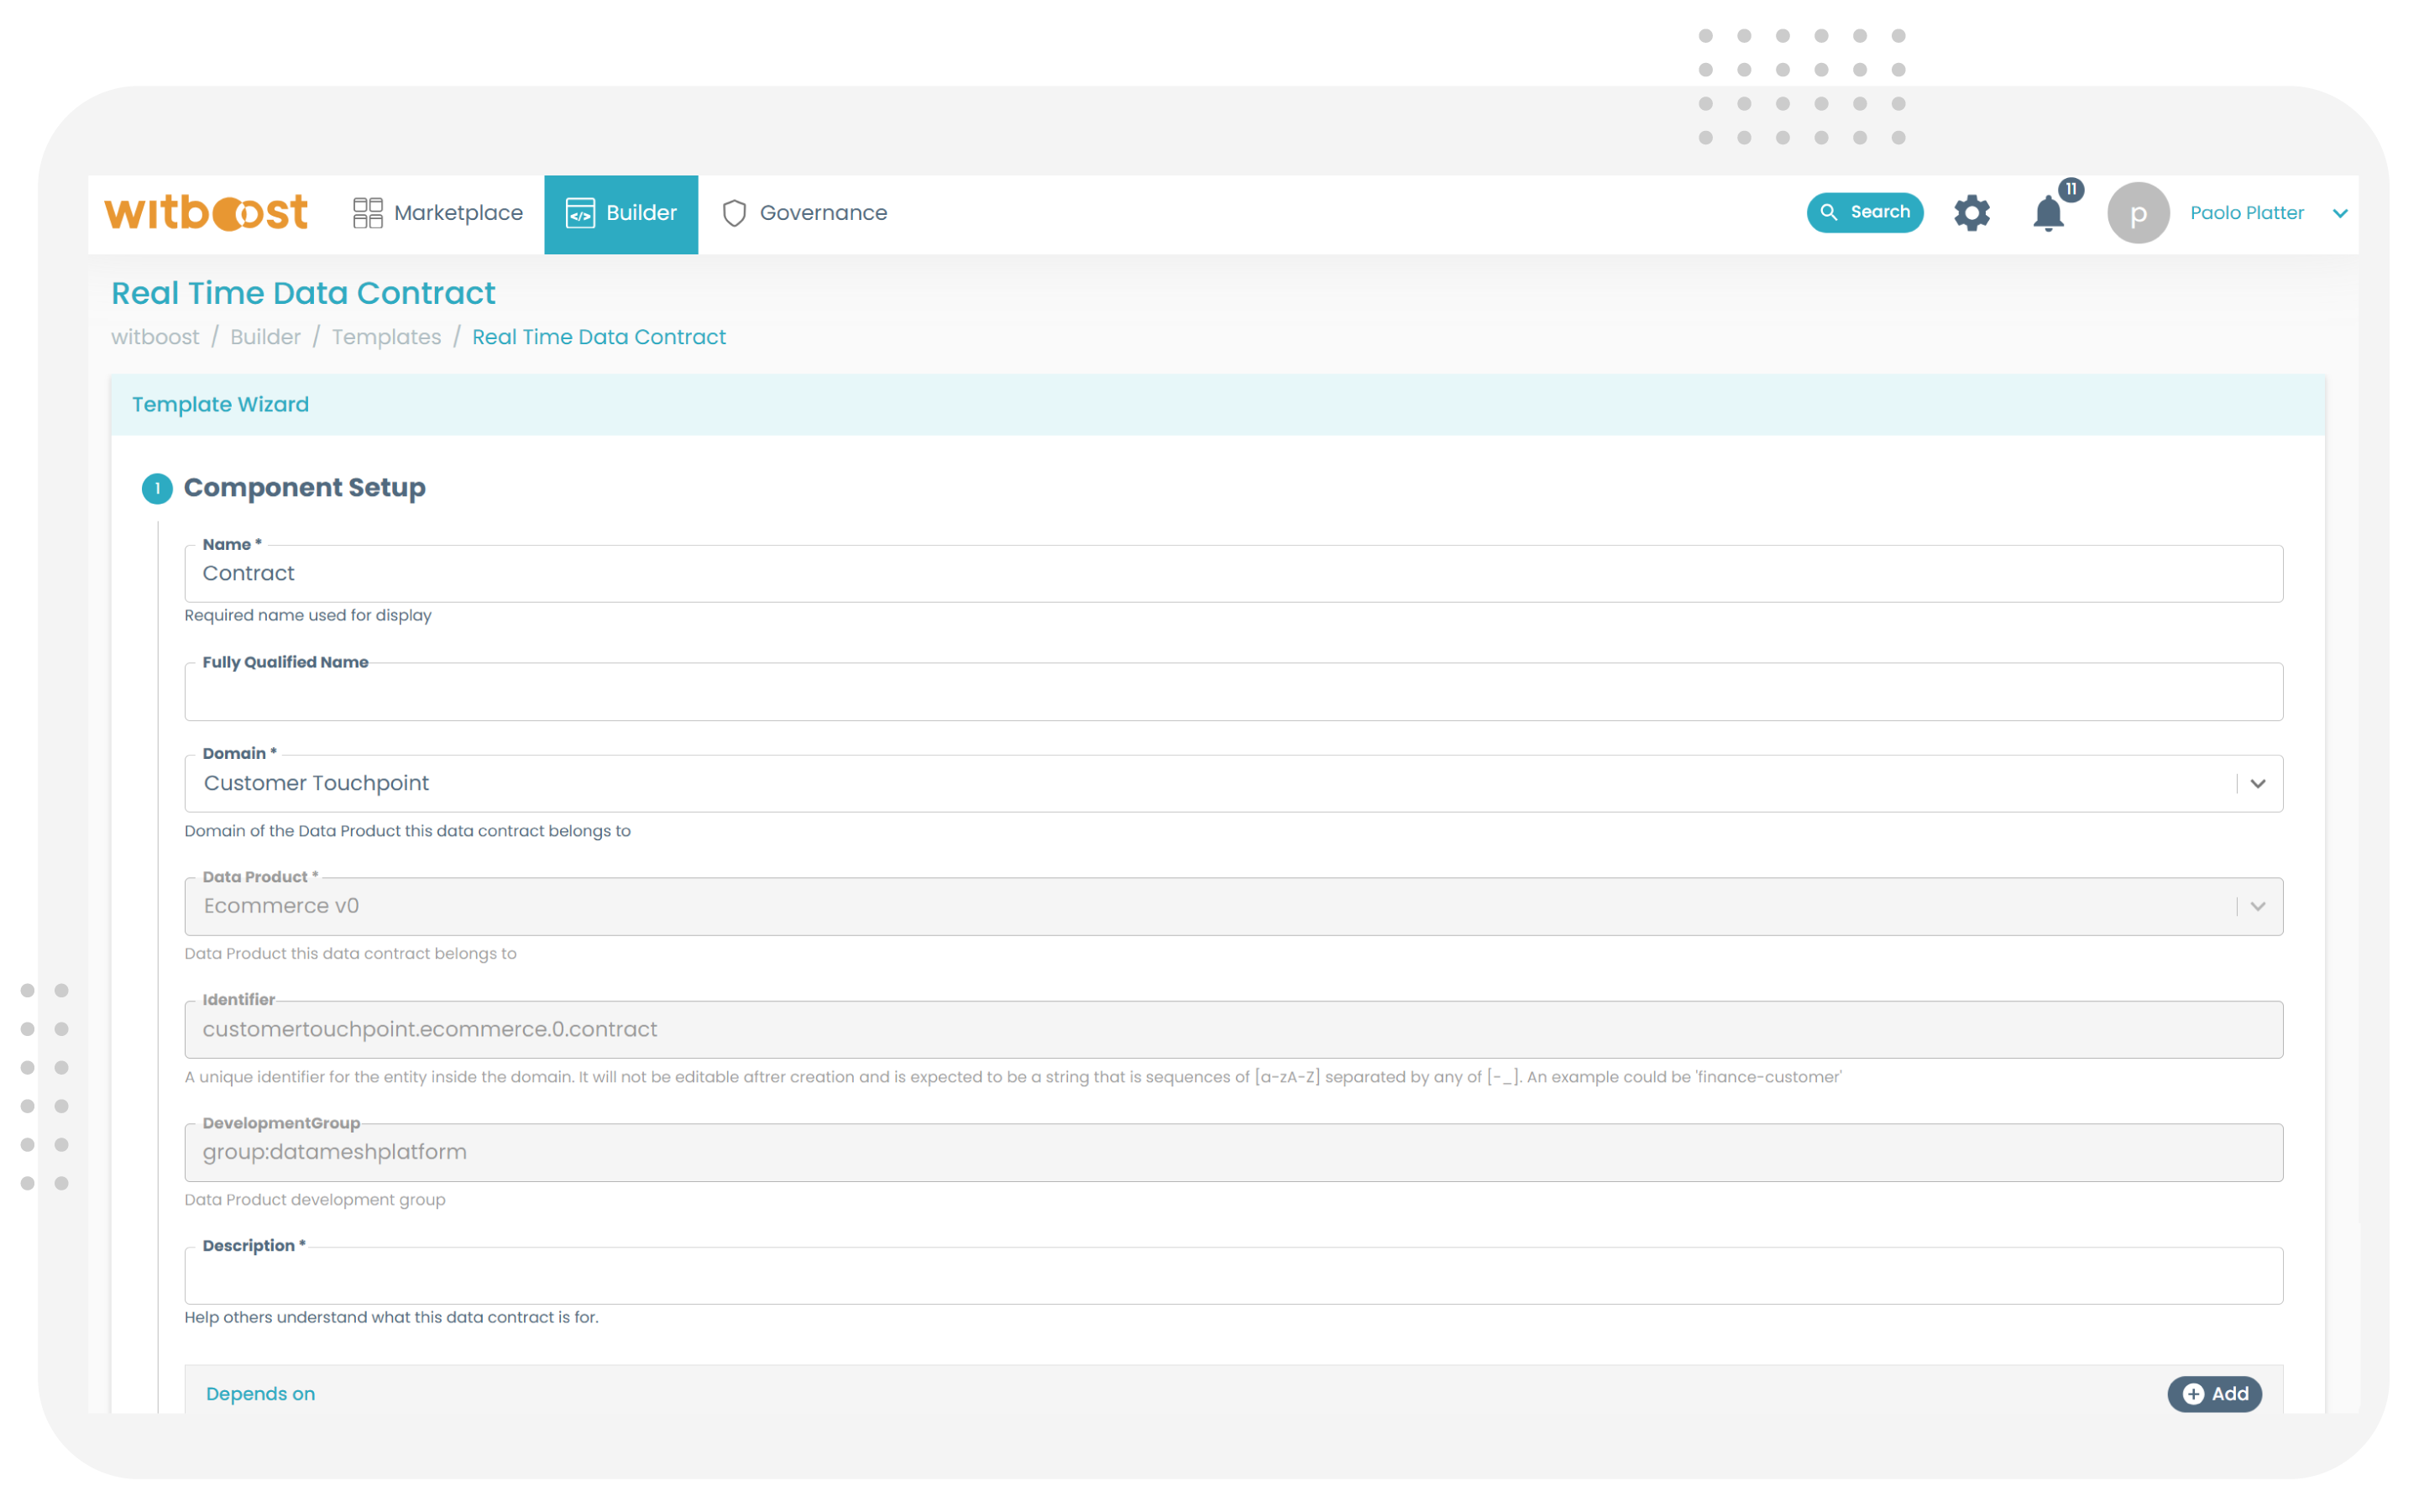Click the Add button under Depends on
The width and height of the screenshot is (2419, 1512).
point(2213,1393)
